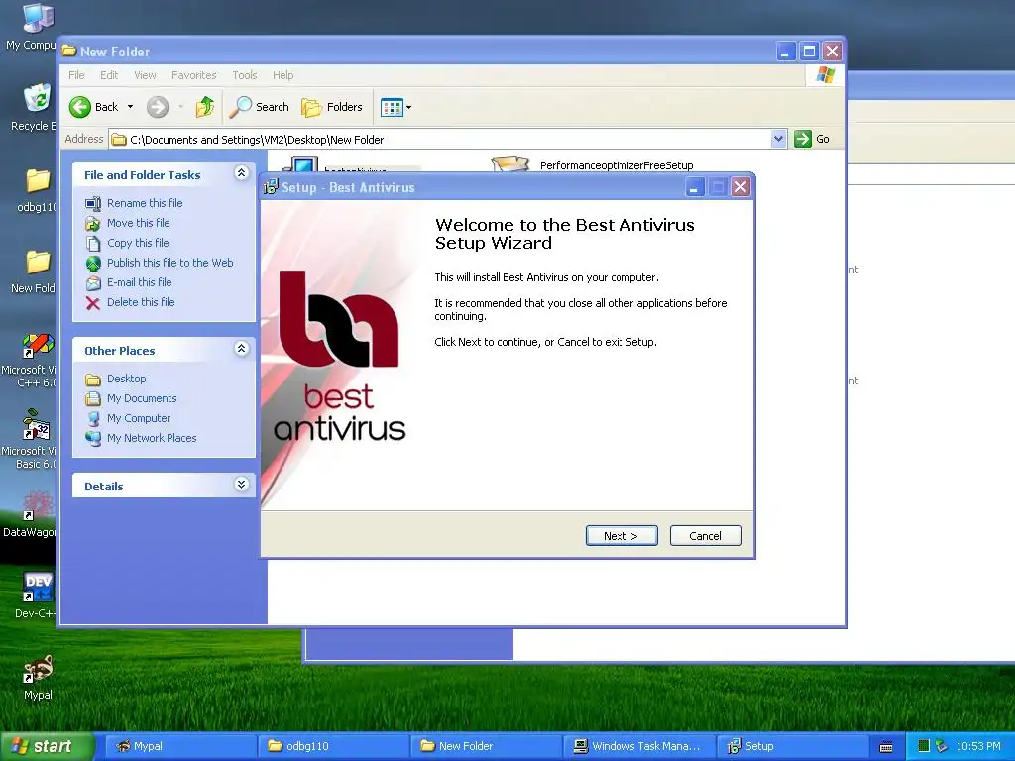
Task: Expand the Details panel
Action: 242,484
